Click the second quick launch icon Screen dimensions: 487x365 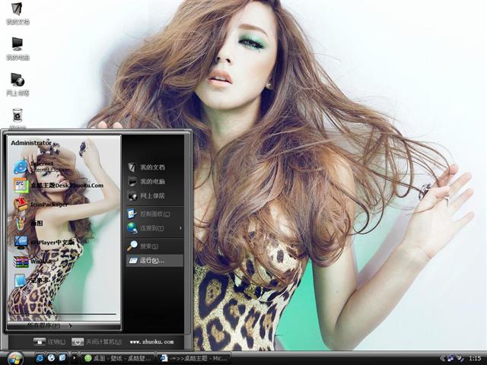point(51,358)
